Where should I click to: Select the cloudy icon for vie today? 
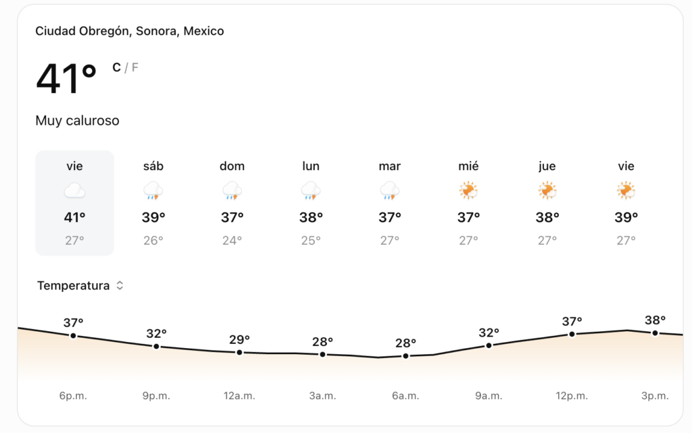point(74,191)
